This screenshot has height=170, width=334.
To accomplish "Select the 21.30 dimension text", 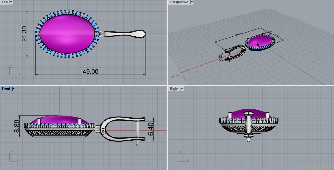I will pos(24,34).
